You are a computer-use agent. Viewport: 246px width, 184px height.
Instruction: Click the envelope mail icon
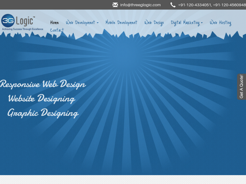click(x=115, y=5)
